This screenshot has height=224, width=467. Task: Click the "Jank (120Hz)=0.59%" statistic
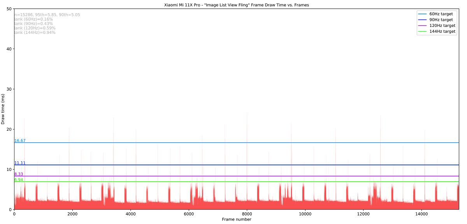pyautogui.click(x=35, y=28)
